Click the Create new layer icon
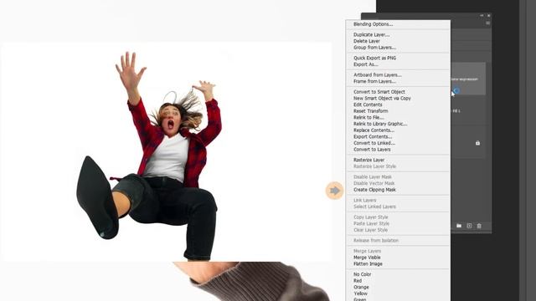 [469, 226]
